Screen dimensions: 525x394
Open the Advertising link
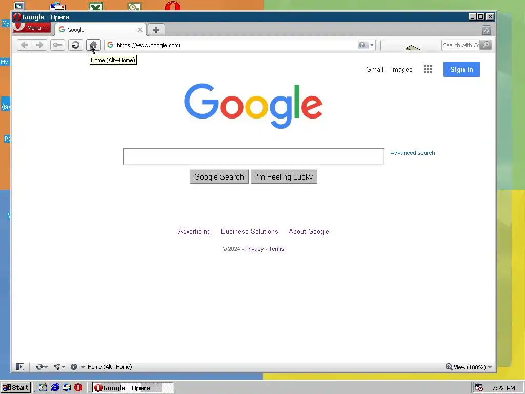click(194, 231)
